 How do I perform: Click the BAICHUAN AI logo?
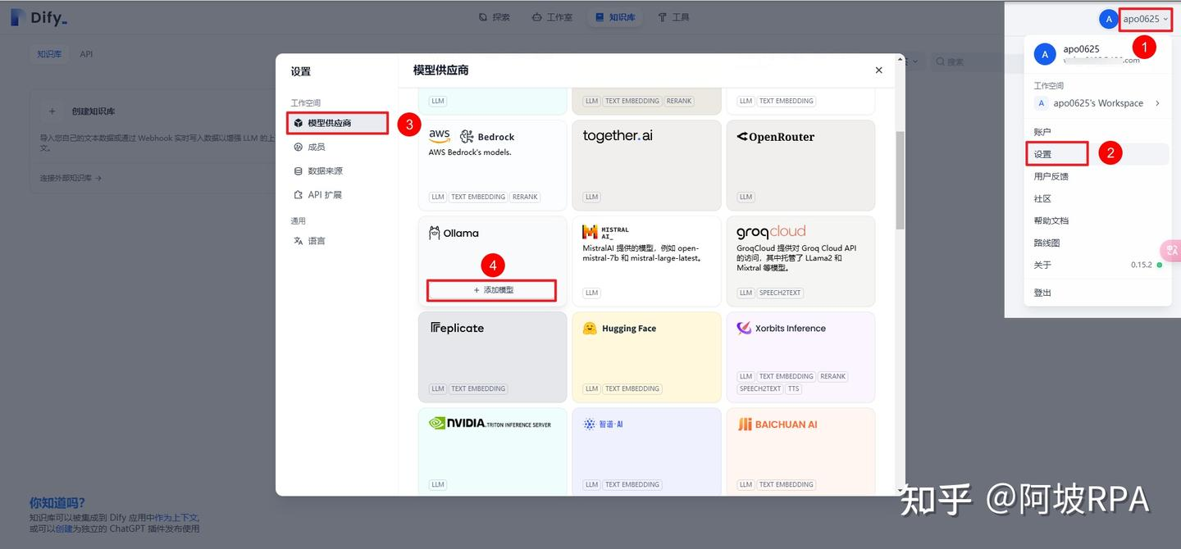coord(777,424)
